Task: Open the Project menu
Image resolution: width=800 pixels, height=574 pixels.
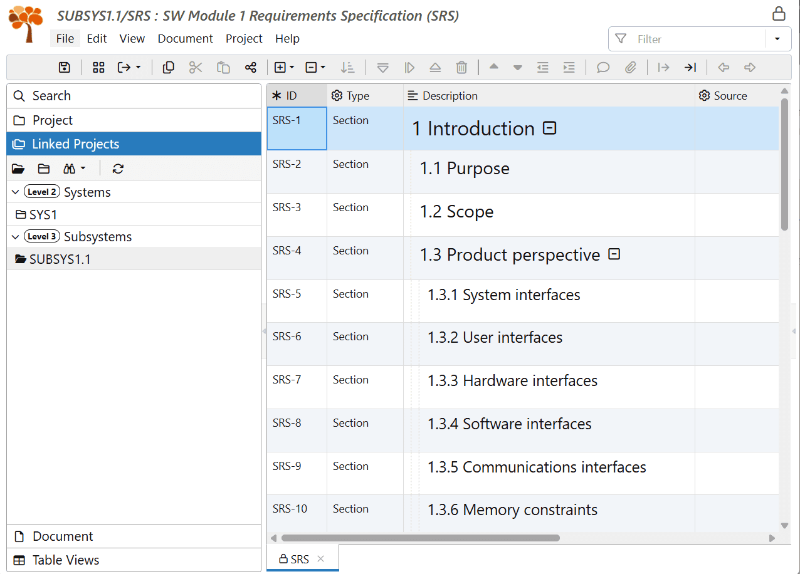Action: pos(244,38)
